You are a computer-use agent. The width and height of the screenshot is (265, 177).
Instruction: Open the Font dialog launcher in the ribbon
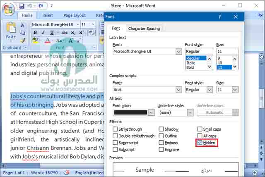(x=94, y=48)
